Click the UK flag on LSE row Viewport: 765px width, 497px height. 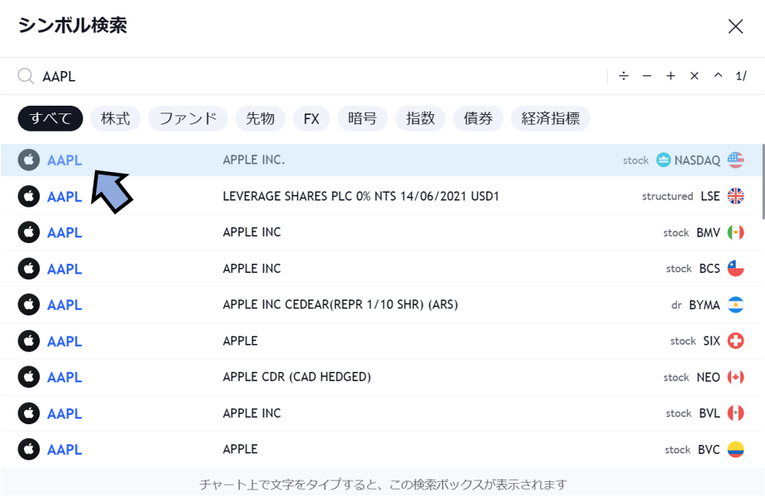tap(735, 196)
